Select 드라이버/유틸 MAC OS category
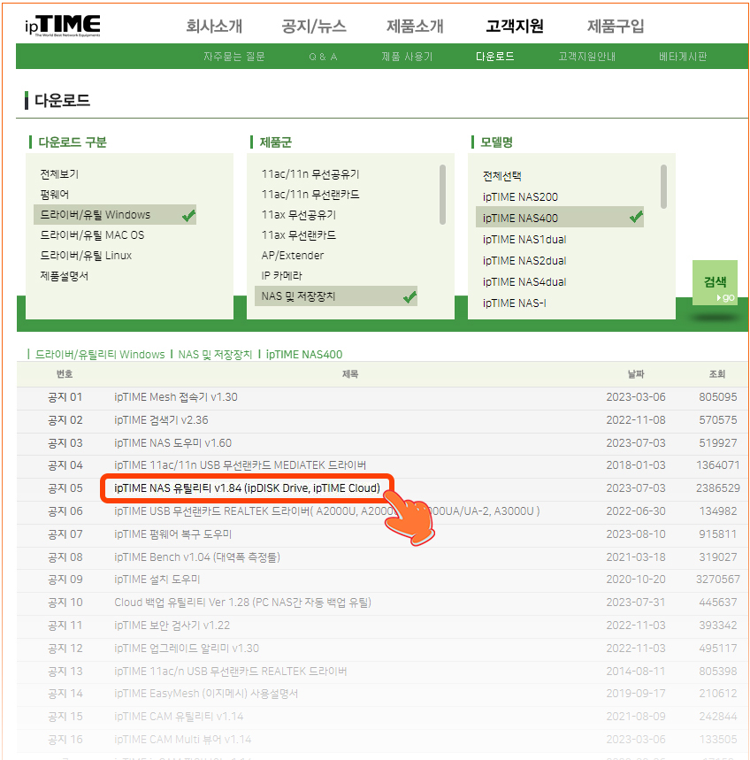 92,235
